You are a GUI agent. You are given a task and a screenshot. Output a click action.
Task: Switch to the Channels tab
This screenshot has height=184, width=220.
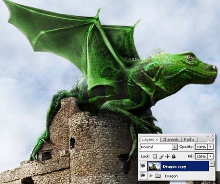[x=171, y=139]
